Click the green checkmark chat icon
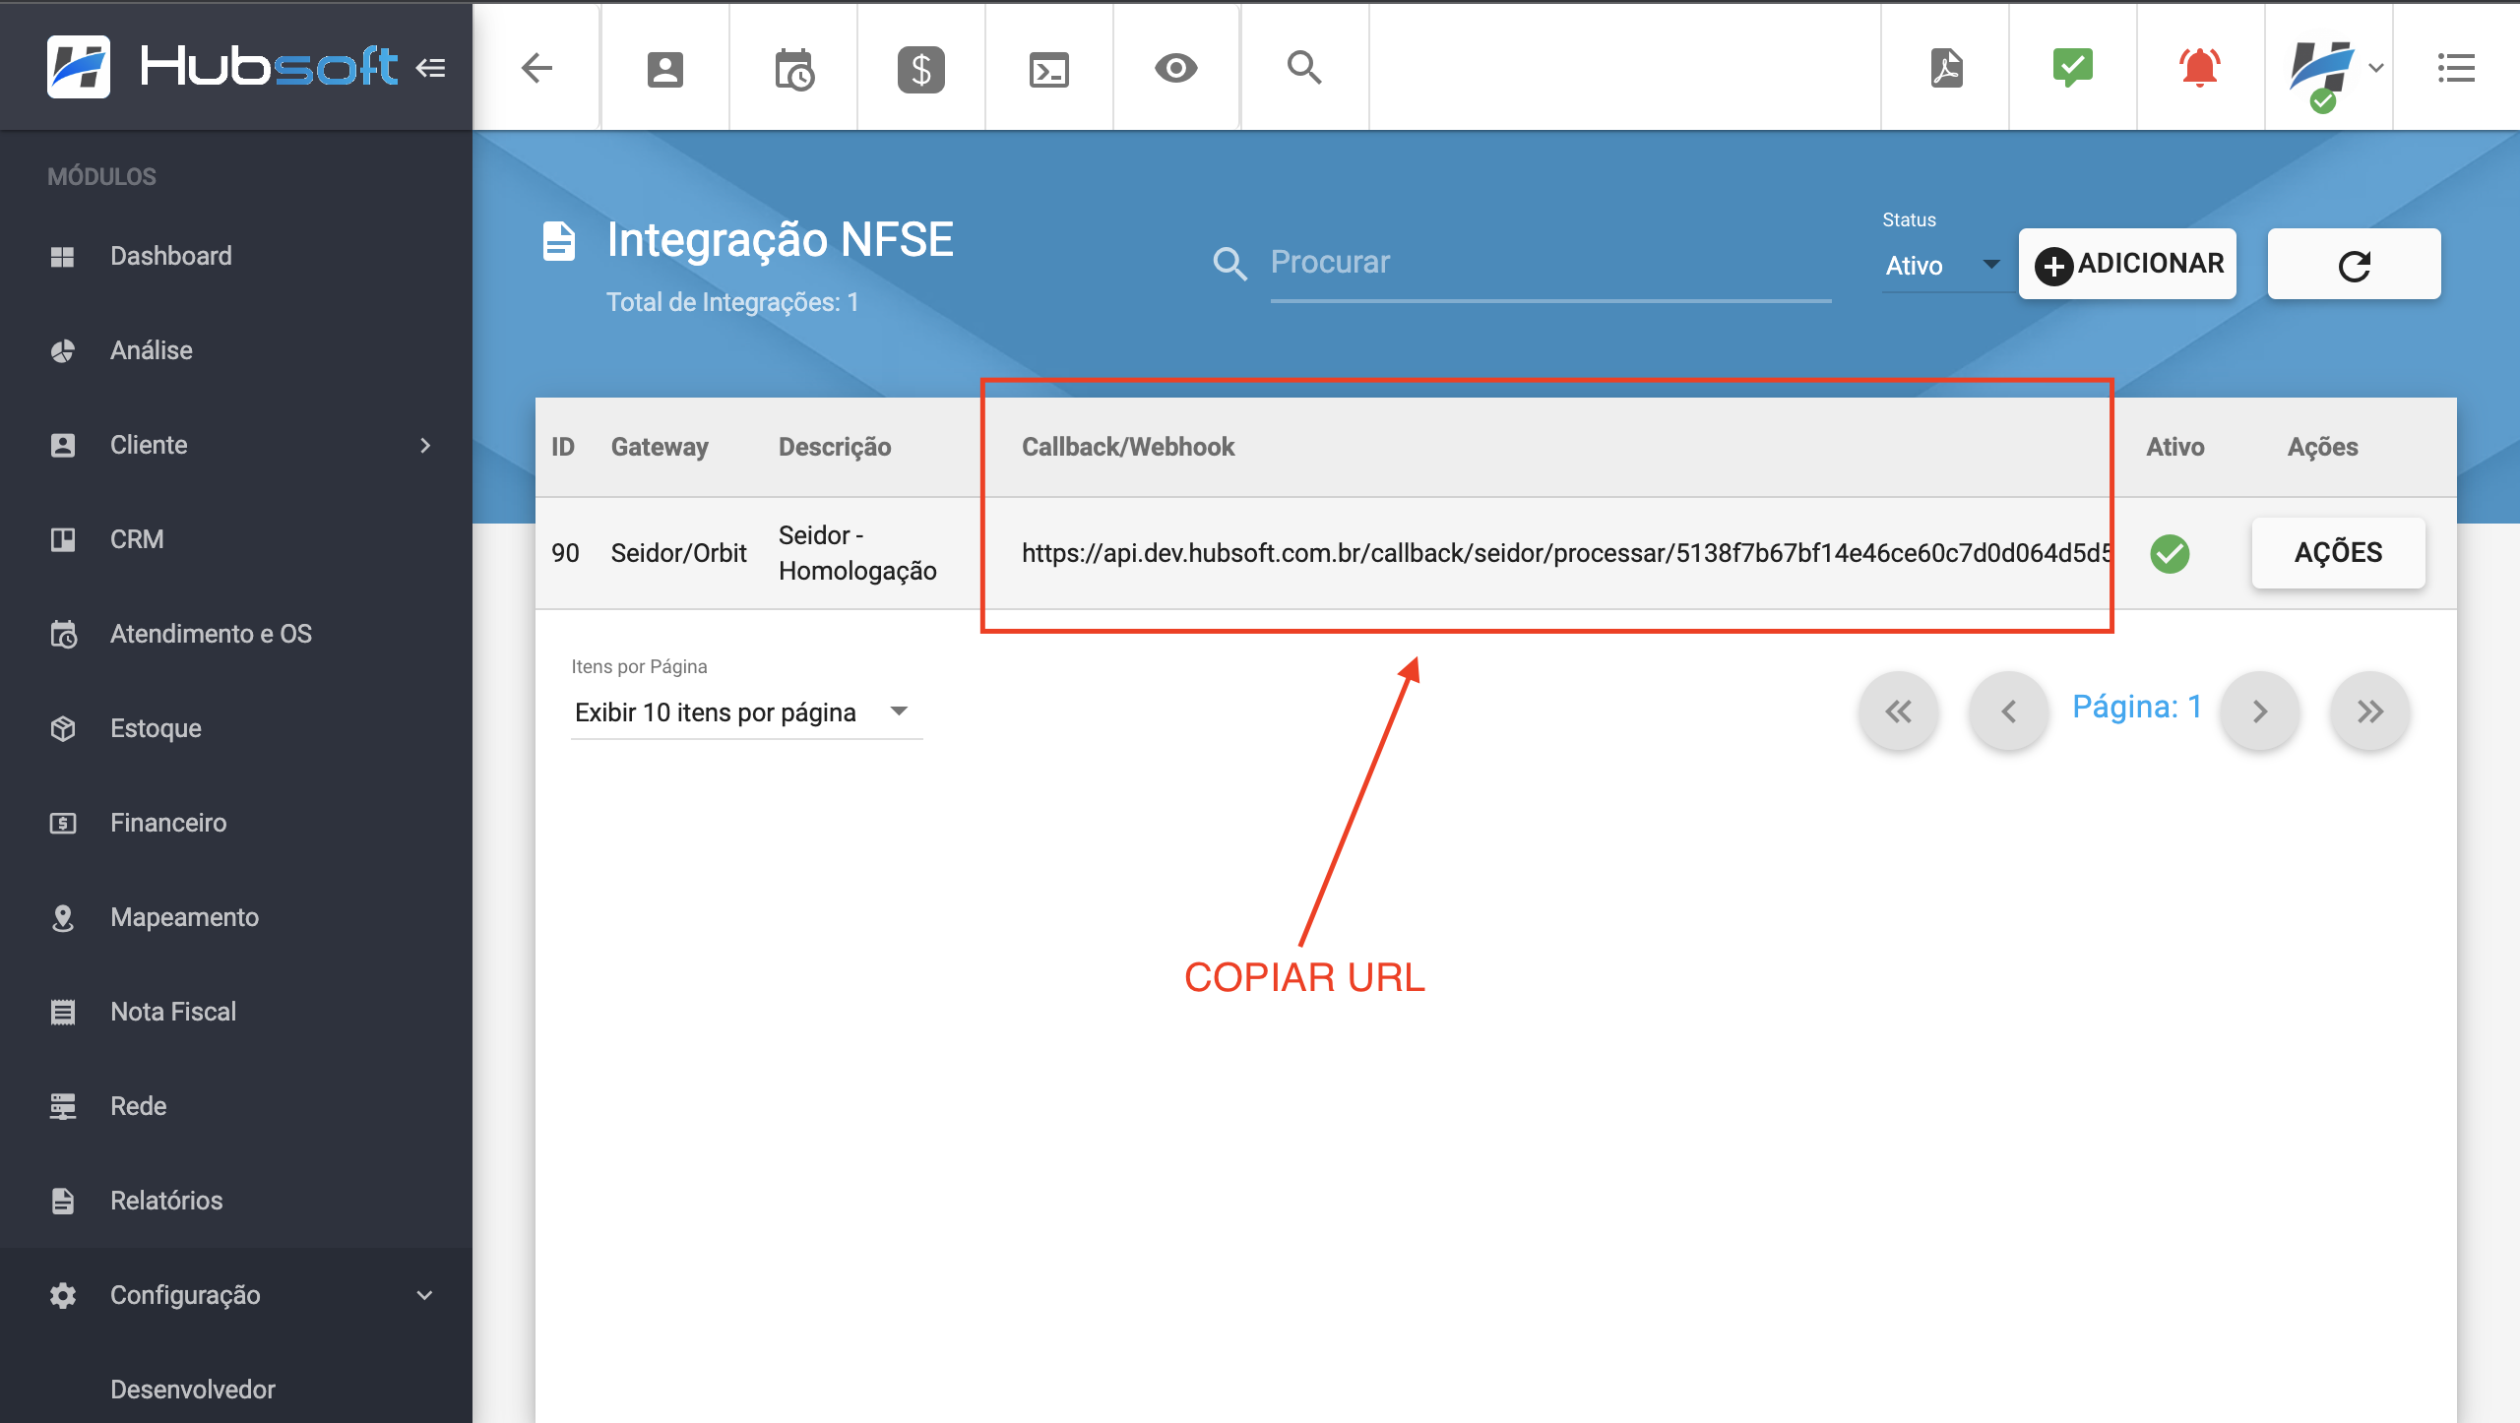Screen dimensions: 2520x1423 [2072, 68]
